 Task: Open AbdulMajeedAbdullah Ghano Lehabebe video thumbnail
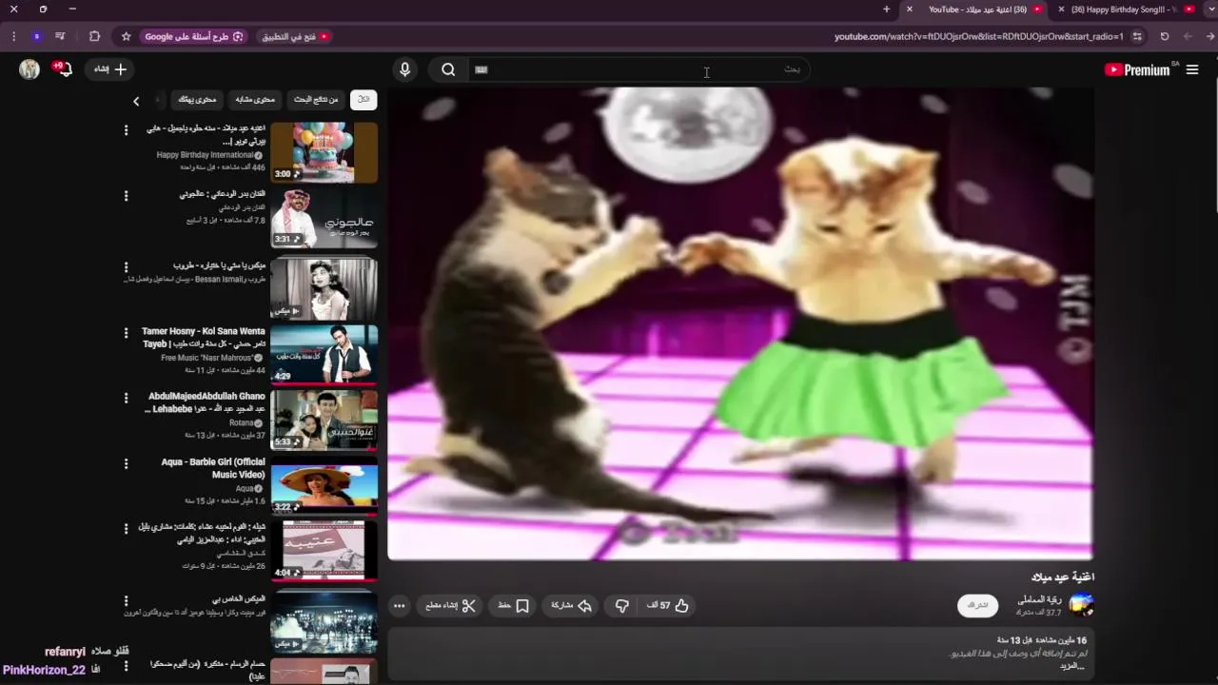pyautogui.click(x=324, y=420)
